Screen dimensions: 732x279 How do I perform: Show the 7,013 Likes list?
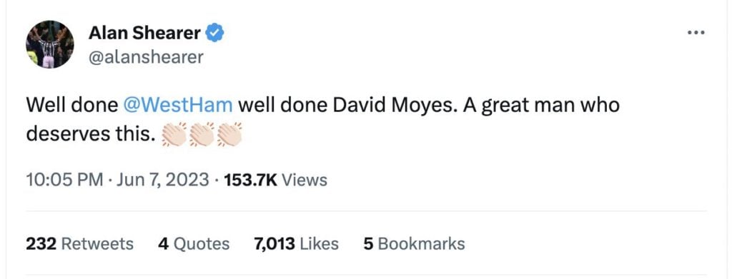tap(296, 243)
